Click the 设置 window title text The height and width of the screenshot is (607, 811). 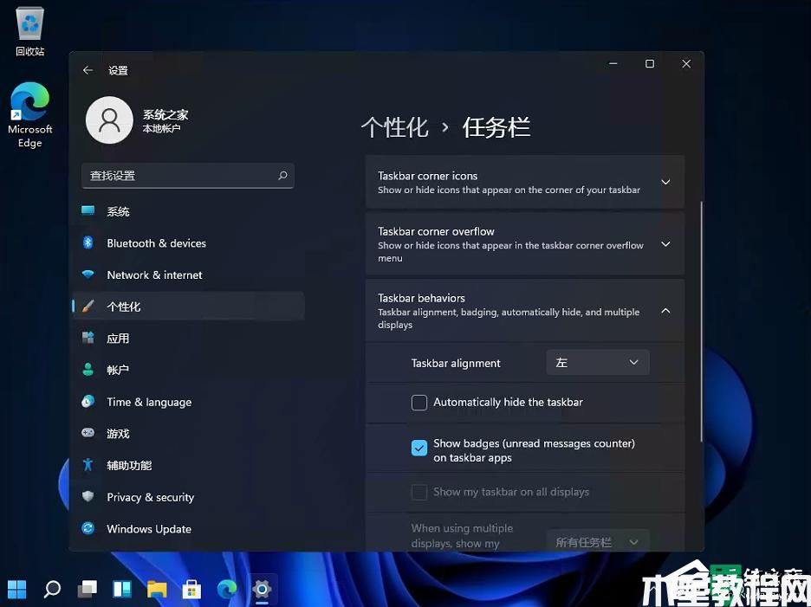tap(118, 70)
